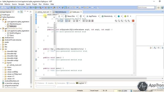
Task: Click the Debug bug icon in toolbar
Action: 31,7
